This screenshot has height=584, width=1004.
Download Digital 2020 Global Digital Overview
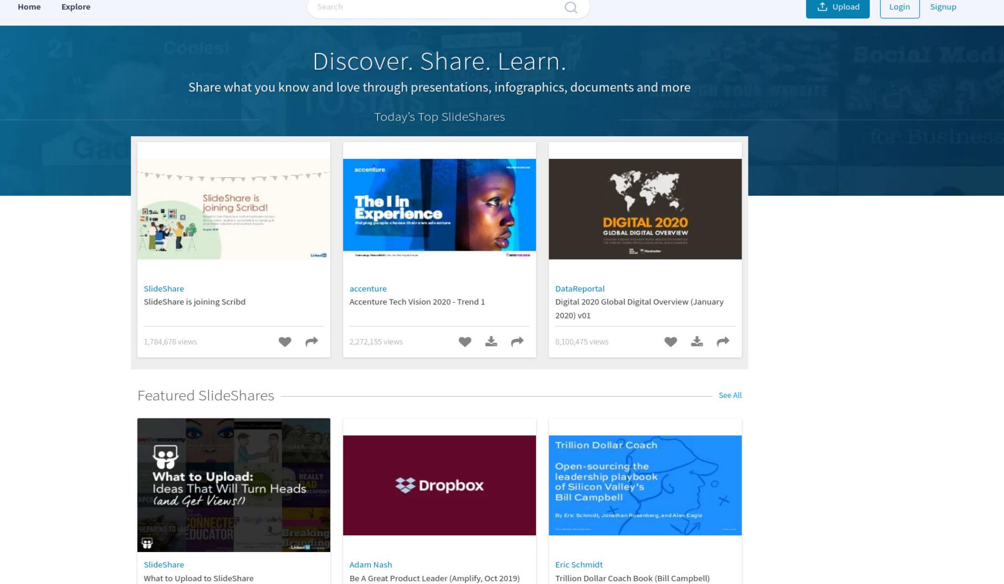[697, 342]
